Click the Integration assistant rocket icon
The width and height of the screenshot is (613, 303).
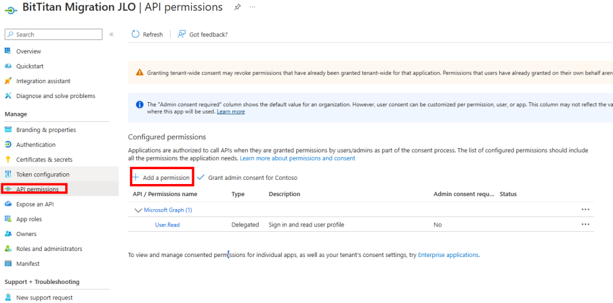tap(8, 81)
